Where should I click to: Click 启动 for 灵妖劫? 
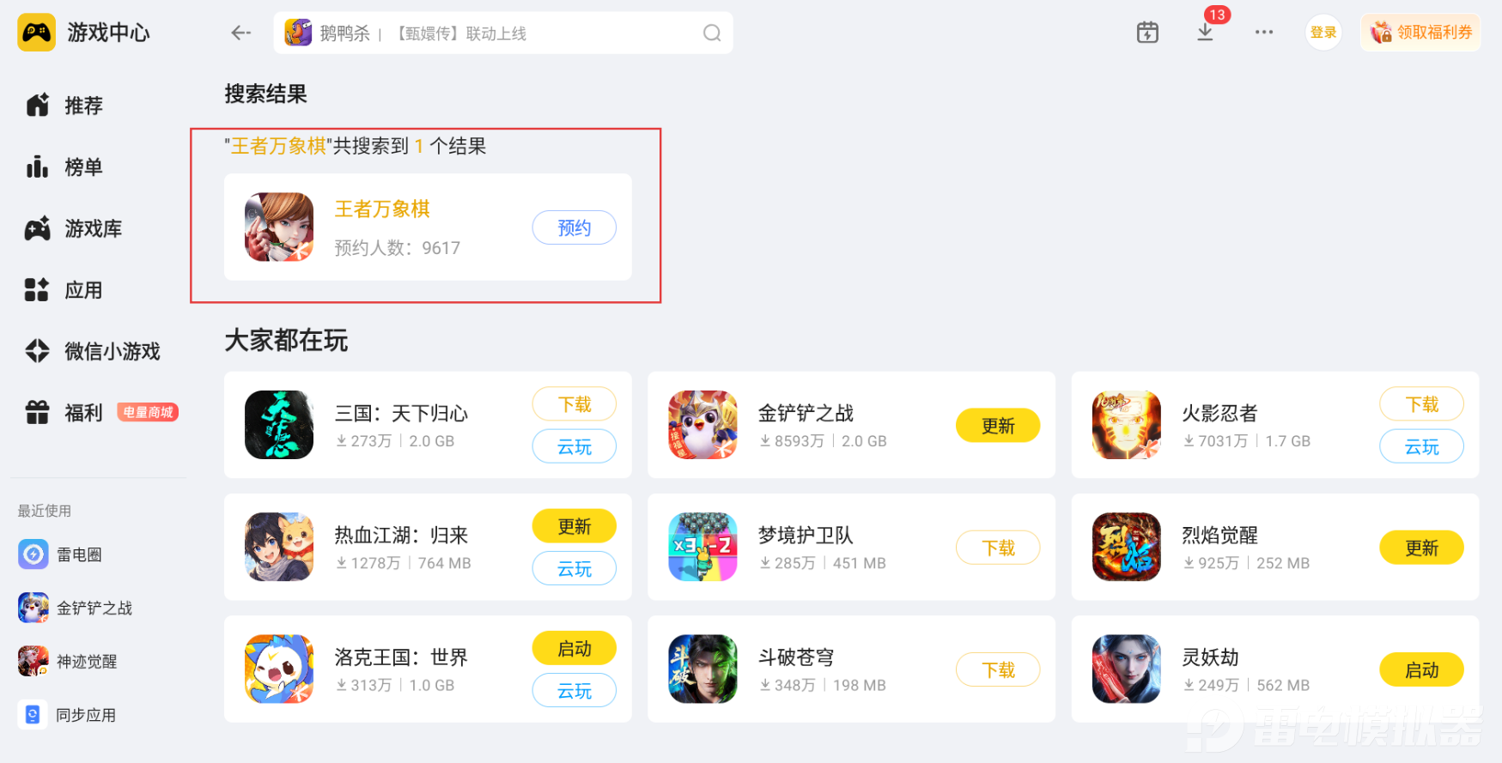coord(1421,669)
